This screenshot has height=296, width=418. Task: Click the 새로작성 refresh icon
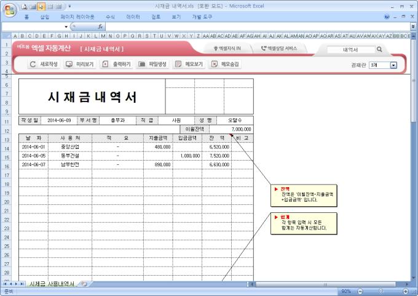point(33,64)
